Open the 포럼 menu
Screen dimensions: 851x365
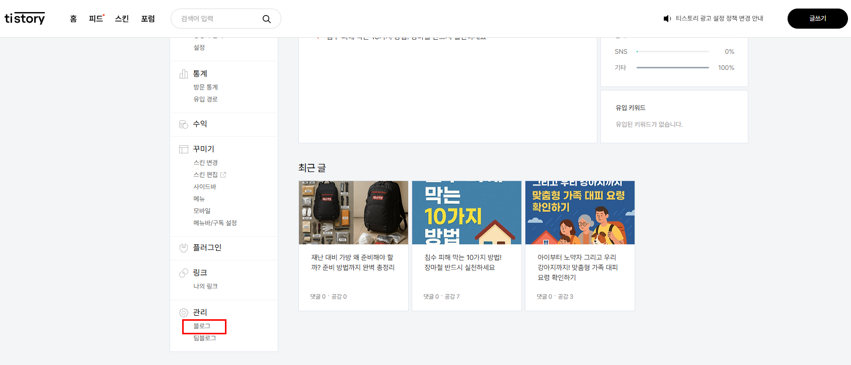point(148,19)
